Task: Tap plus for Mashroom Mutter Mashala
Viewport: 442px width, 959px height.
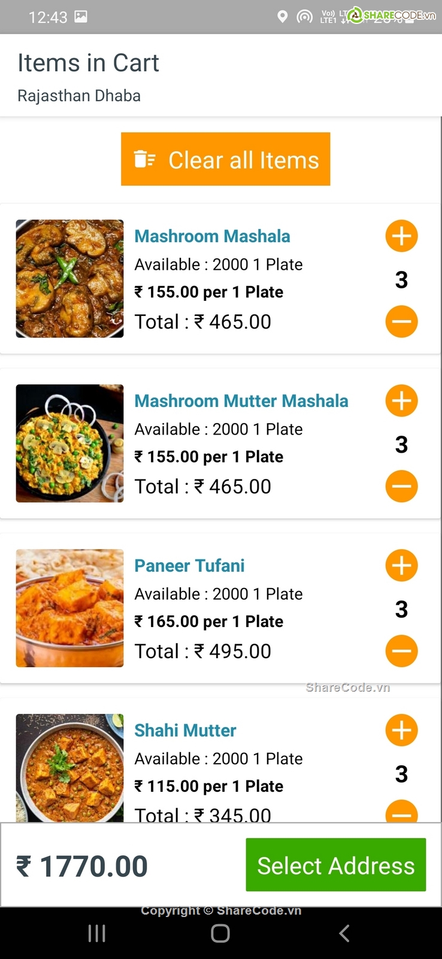Action: coord(401,401)
